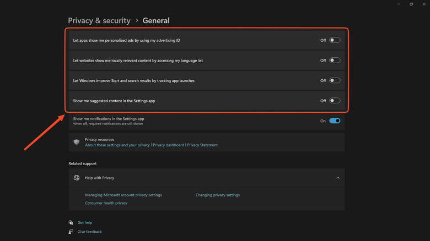Click the Get help headset icon

(x=71, y=222)
